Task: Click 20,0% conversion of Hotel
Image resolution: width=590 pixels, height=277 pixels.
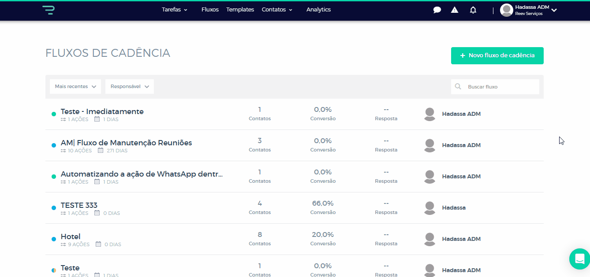Action: click(323, 235)
